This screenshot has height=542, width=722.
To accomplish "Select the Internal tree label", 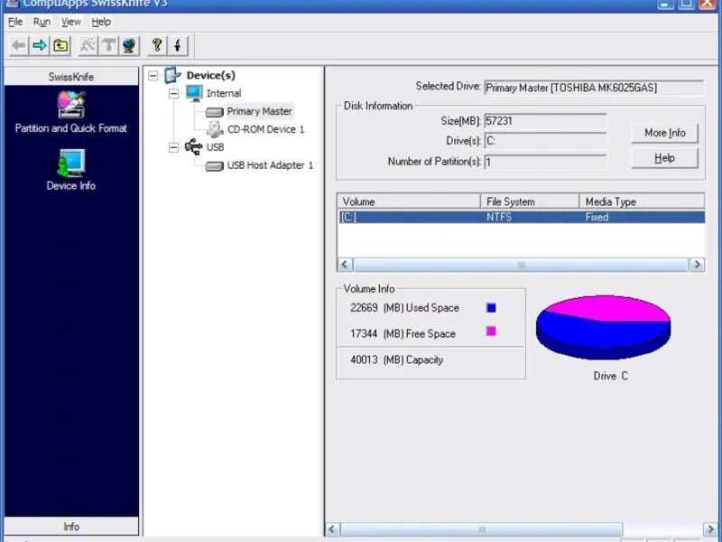I will [x=224, y=93].
